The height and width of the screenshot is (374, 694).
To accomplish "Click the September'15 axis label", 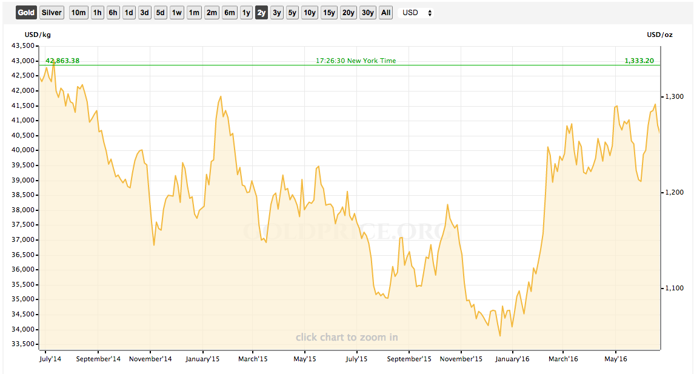I will pyautogui.click(x=409, y=358).
